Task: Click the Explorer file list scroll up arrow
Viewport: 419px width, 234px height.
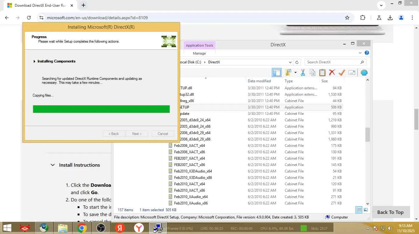Action: pyautogui.click(x=368, y=80)
